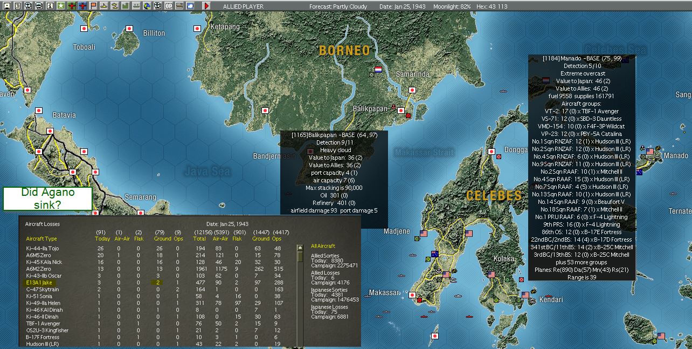Click the red flag bases icon
Image resolution: width=692 pixels, height=349 pixels.
point(93,6)
